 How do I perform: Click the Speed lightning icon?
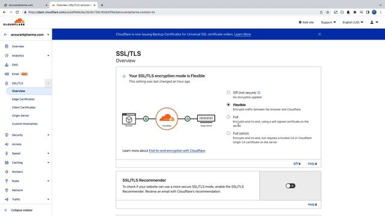click(x=7, y=154)
